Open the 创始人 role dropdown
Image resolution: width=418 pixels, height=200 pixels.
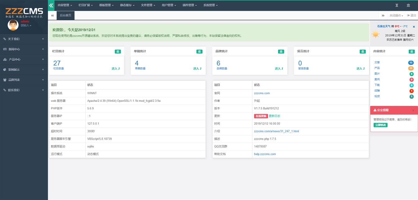[26, 25]
